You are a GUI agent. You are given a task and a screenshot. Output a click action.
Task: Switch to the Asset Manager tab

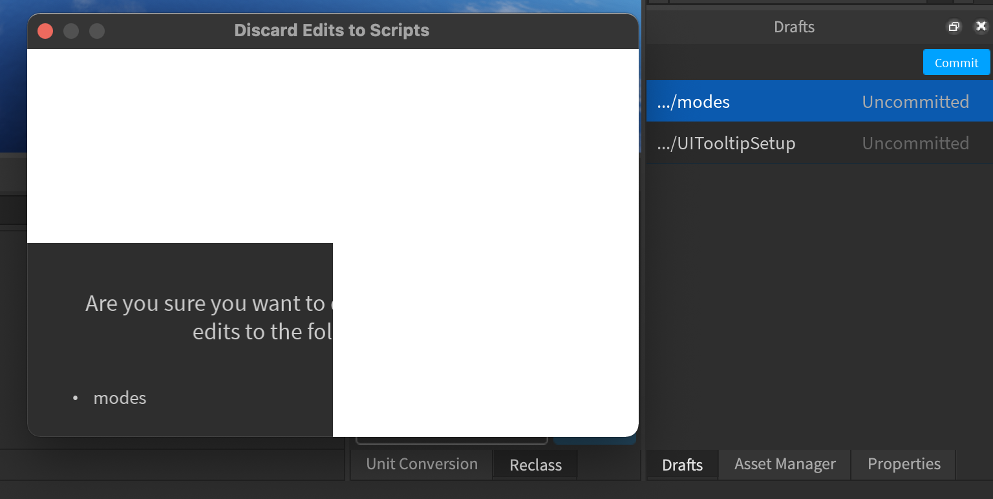point(784,464)
